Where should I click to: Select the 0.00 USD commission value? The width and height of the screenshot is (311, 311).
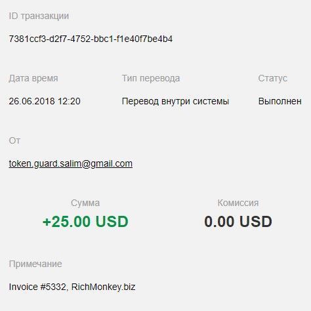[x=238, y=222]
